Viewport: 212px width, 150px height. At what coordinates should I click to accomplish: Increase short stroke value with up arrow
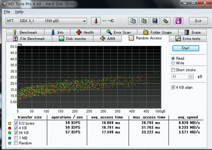[191, 75]
